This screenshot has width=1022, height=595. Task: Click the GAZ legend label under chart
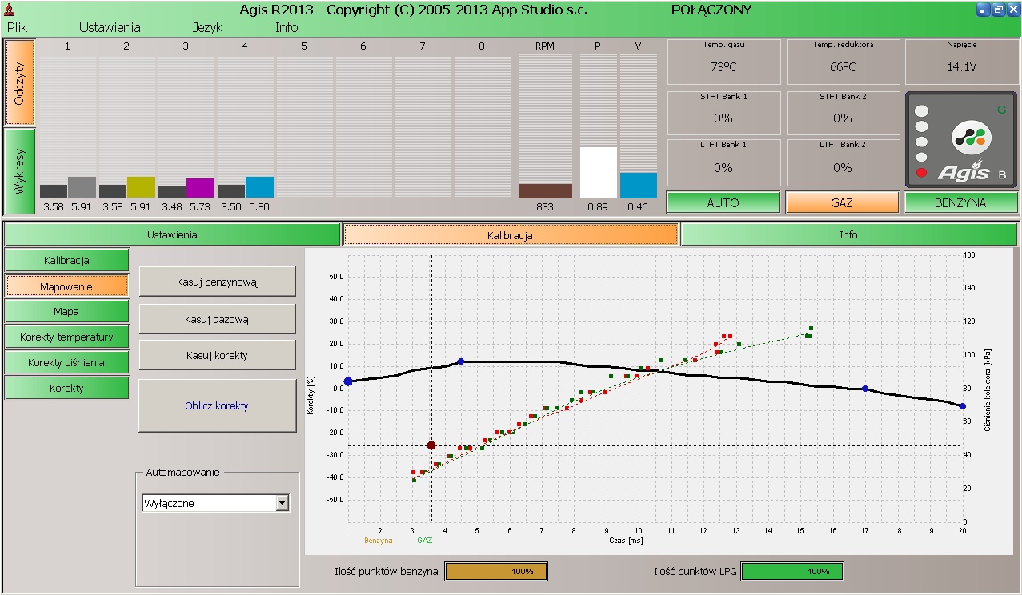tap(425, 541)
